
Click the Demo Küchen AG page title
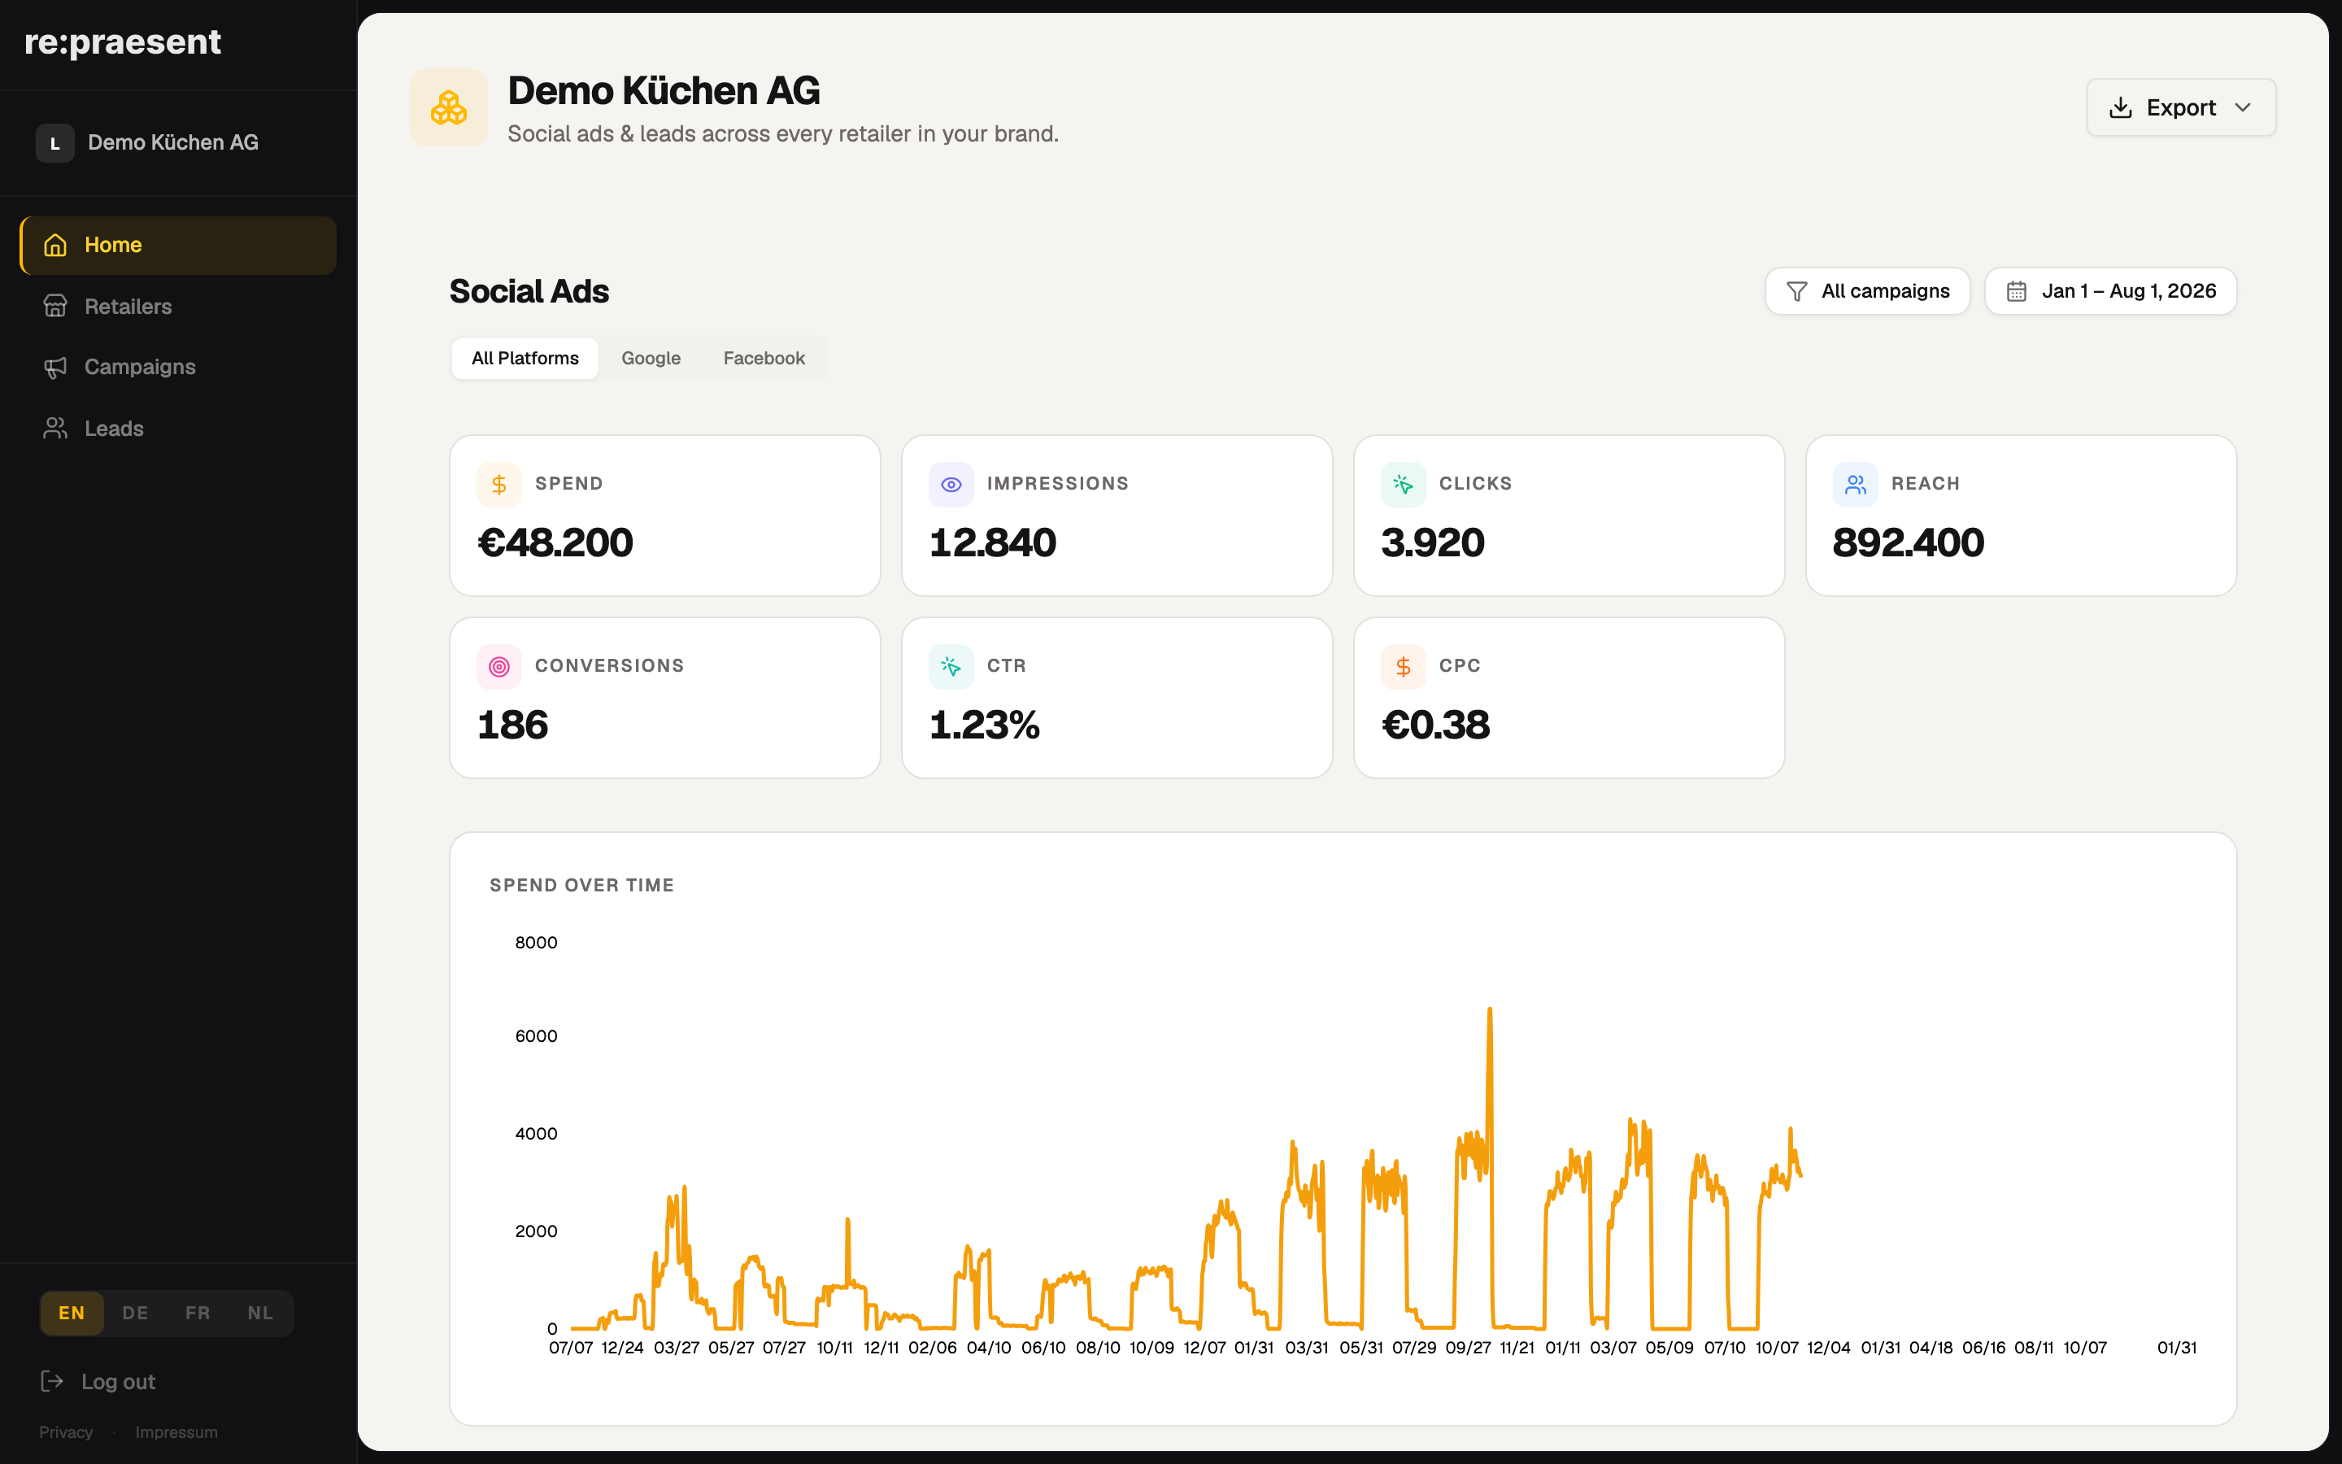tap(664, 91)
